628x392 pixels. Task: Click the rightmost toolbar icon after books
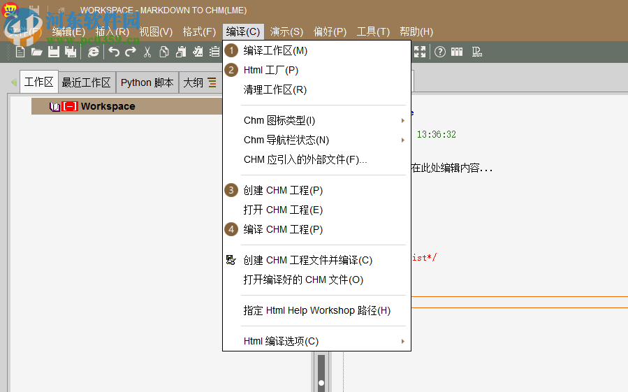(x=476, y=52)
